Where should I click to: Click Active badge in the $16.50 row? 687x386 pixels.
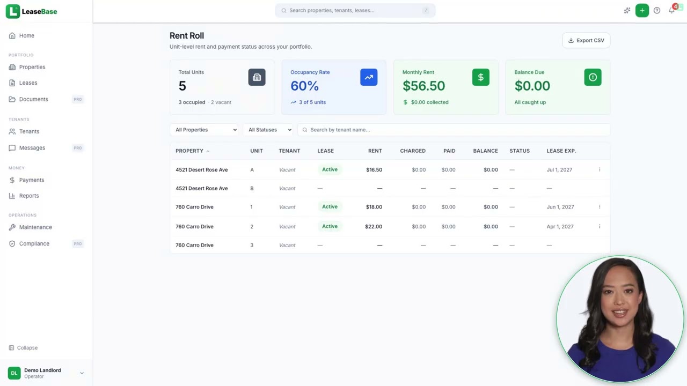(x=330, y=169)
